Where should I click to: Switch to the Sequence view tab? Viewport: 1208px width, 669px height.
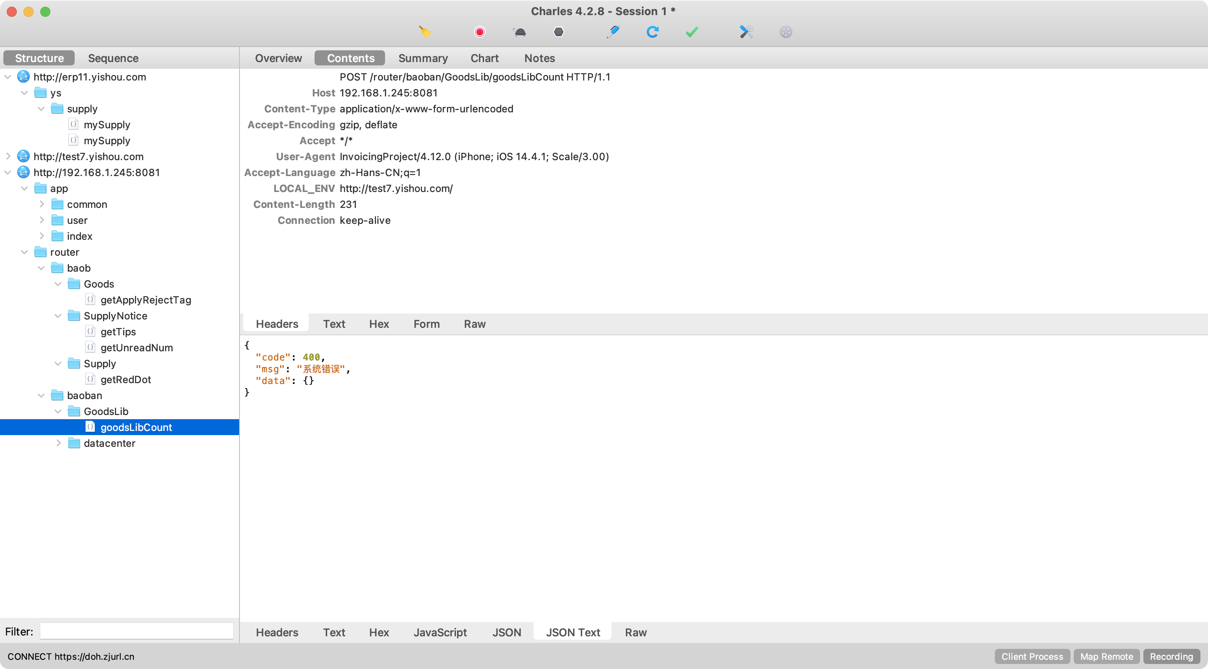pos(113,58)
